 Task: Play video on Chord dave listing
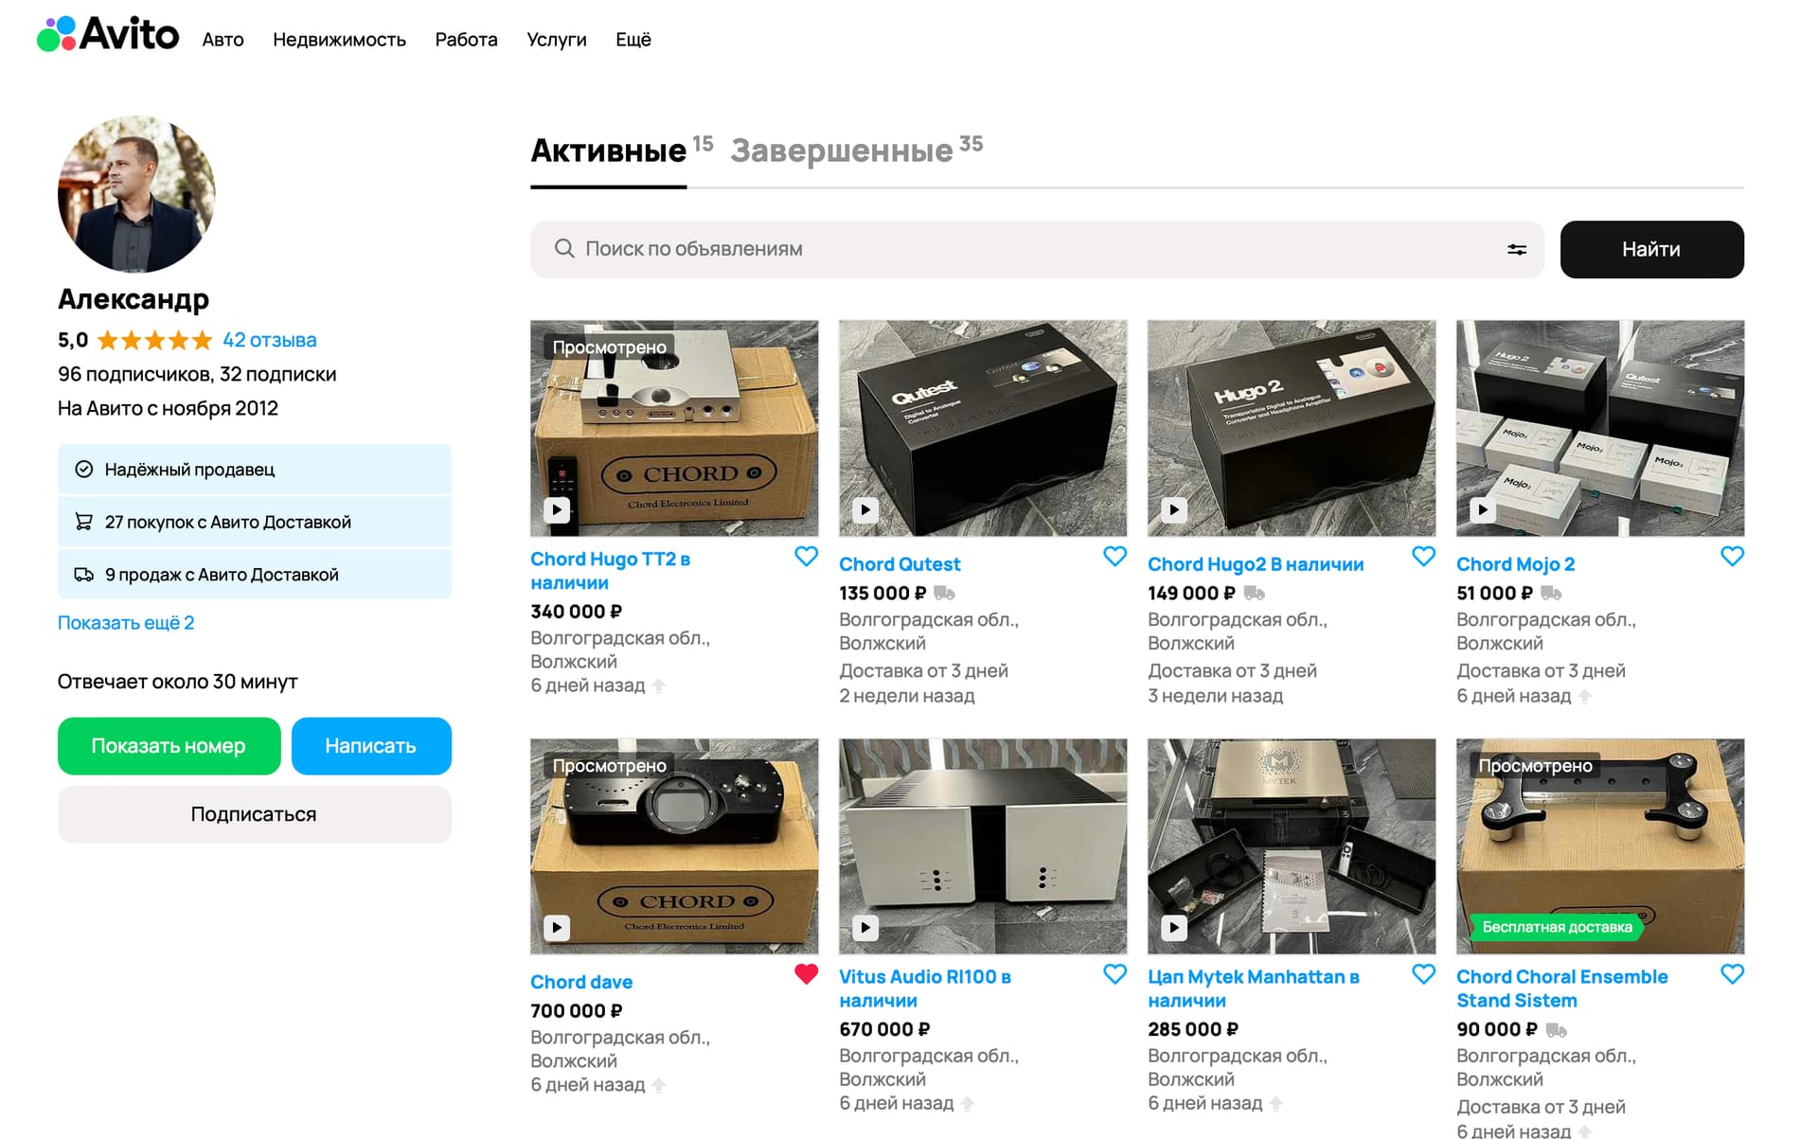pos(557,928)
